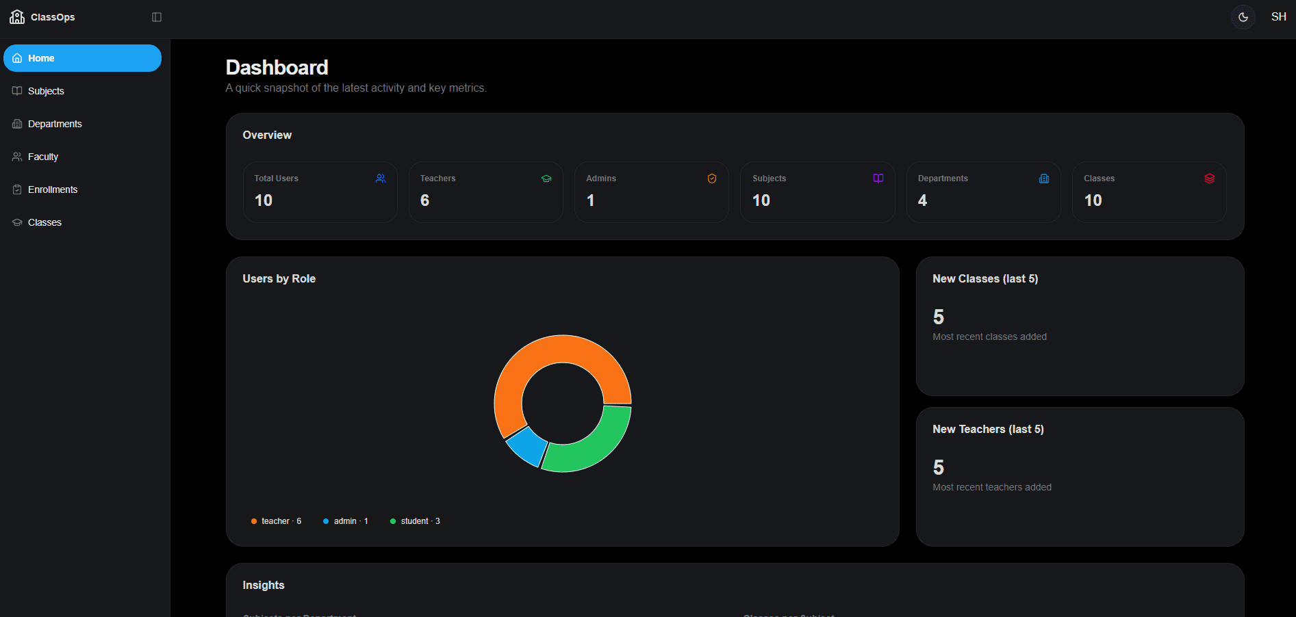Click the Users by Role heading
1296x617 pixels.
279,278
